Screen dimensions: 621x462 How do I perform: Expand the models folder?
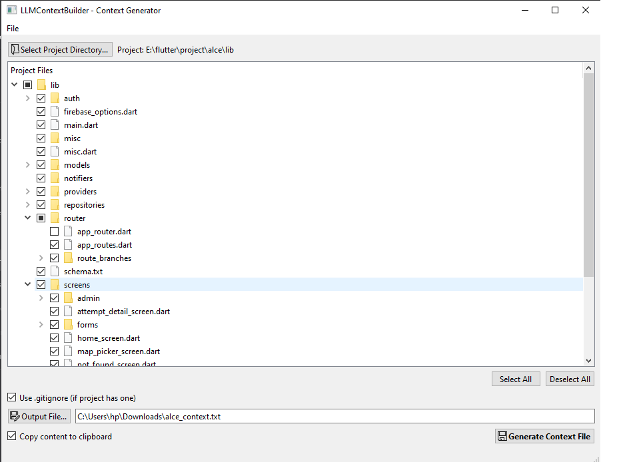[28, 164]
